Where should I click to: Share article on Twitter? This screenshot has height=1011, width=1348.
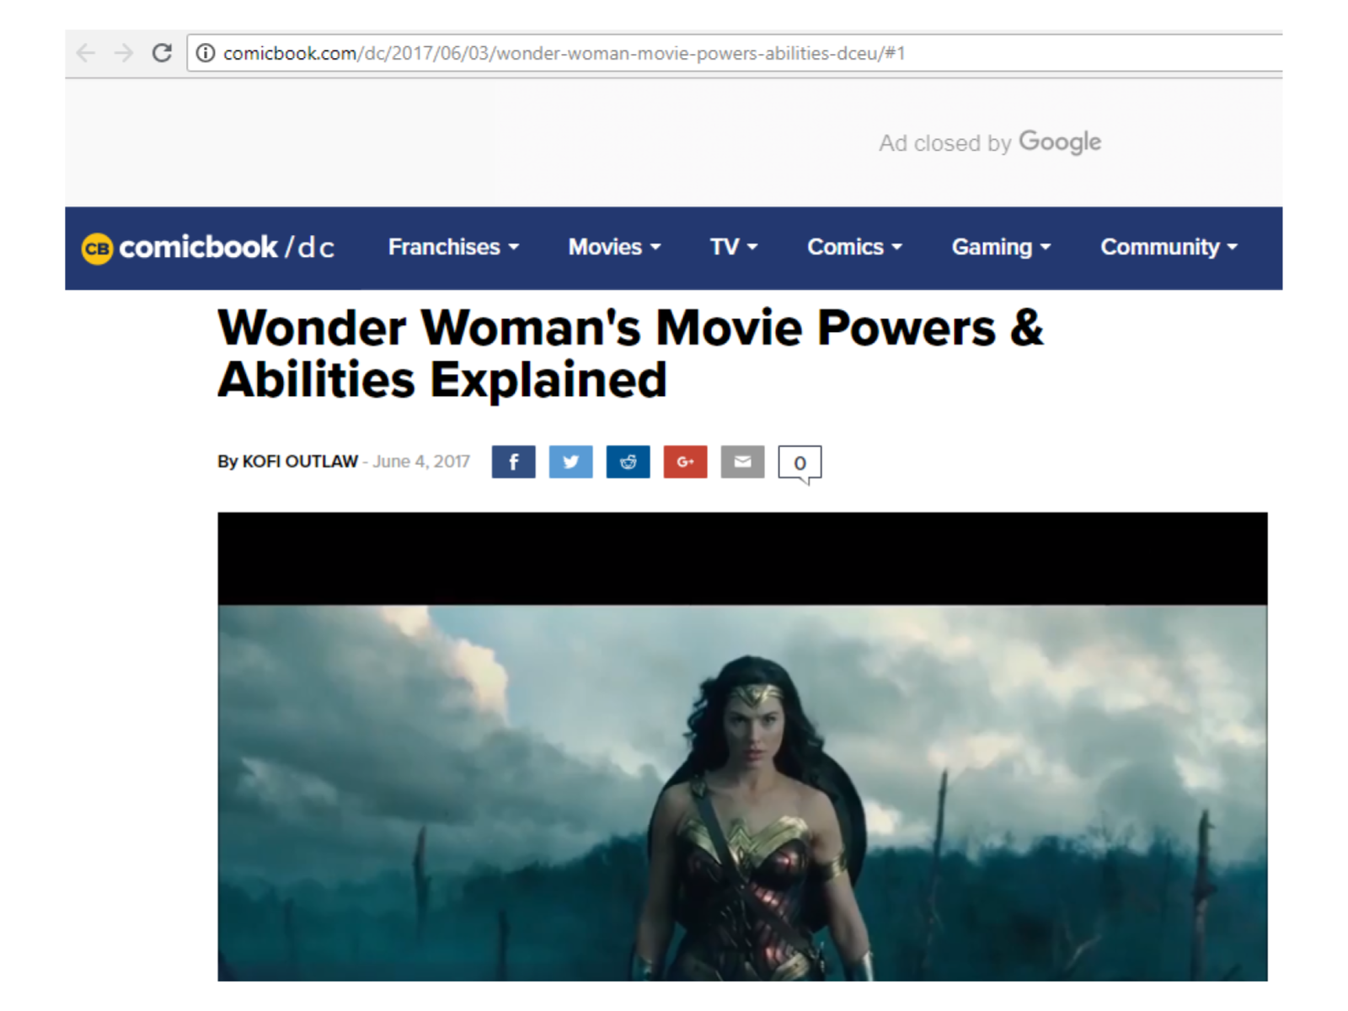coord(570,462)
